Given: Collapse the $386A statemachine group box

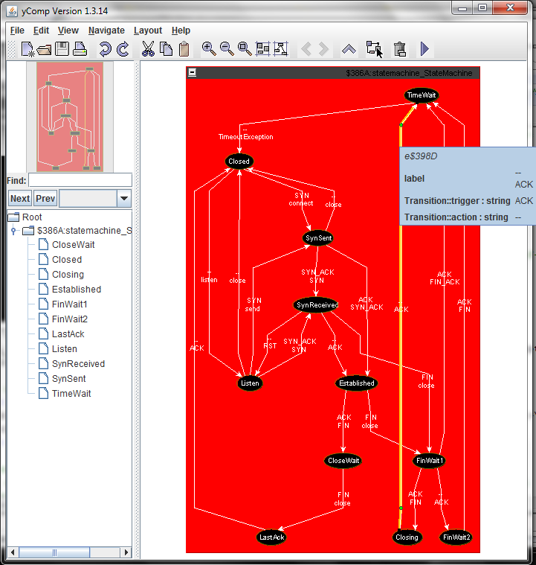Looking at the screenshot, I should pyautogui.click(x=193, y=73).
